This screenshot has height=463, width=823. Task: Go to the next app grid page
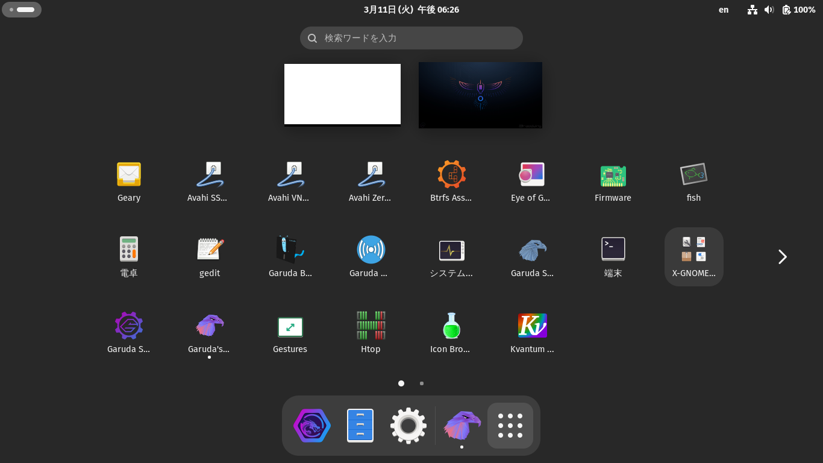coord(782,257)
